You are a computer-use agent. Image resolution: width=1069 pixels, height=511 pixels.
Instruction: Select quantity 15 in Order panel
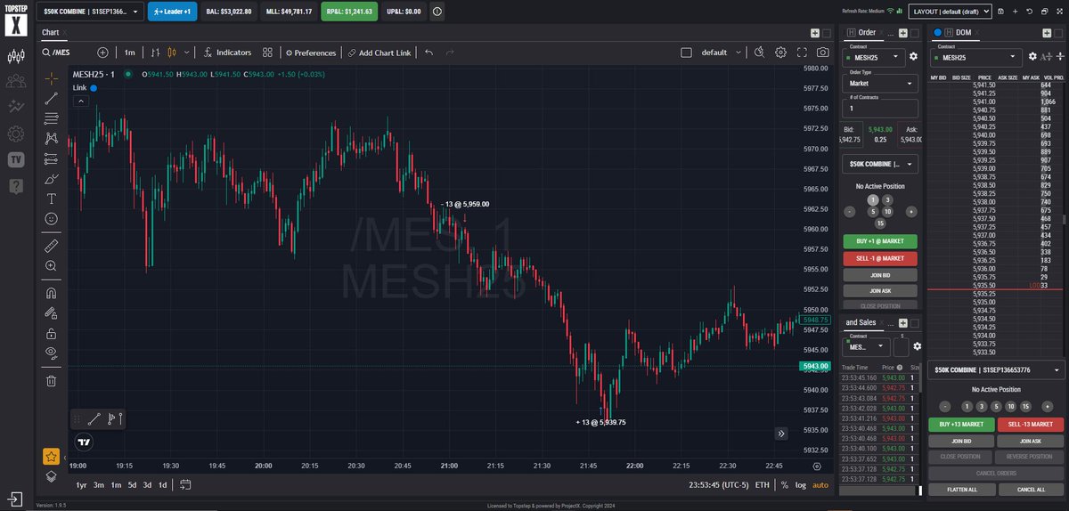click(880, 223)
